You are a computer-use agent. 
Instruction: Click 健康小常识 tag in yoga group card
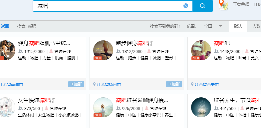150,115
